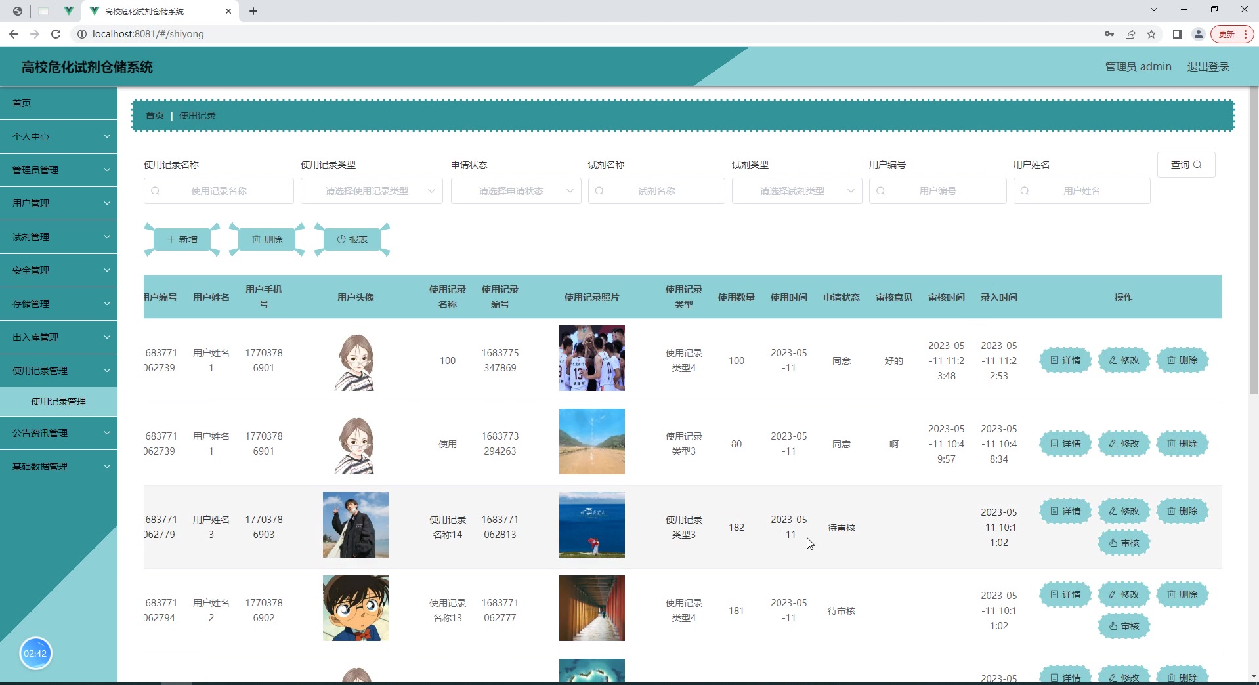
Task: Click 修改 for 使用记录名称13 row
Action: tap(1124, 594)
